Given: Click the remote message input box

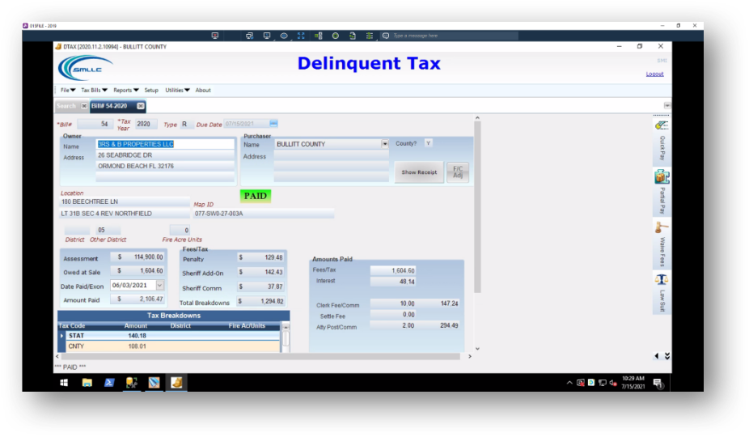Looking at the screenshot, I should coord(455,36).
